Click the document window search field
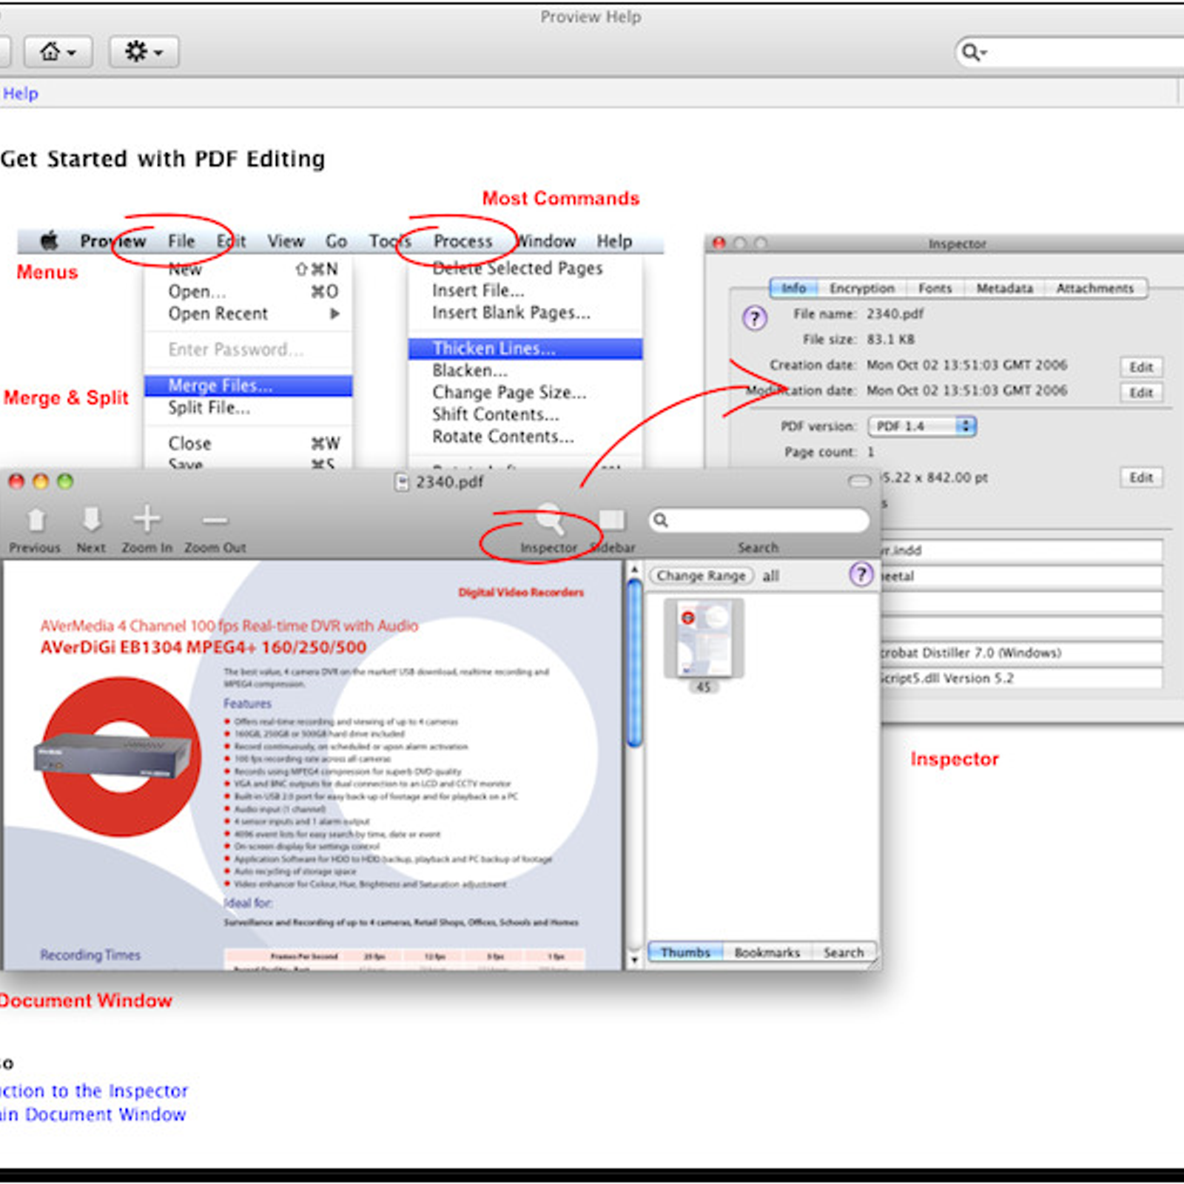The image size is (1184, 1184). point(758,520)
